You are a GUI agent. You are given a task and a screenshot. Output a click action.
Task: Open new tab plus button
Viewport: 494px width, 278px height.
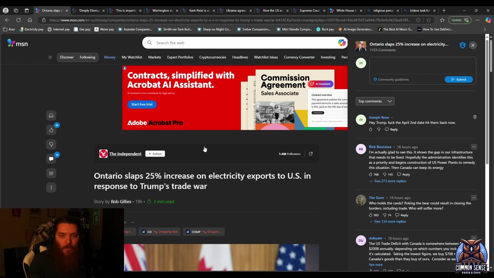[444, 10]
